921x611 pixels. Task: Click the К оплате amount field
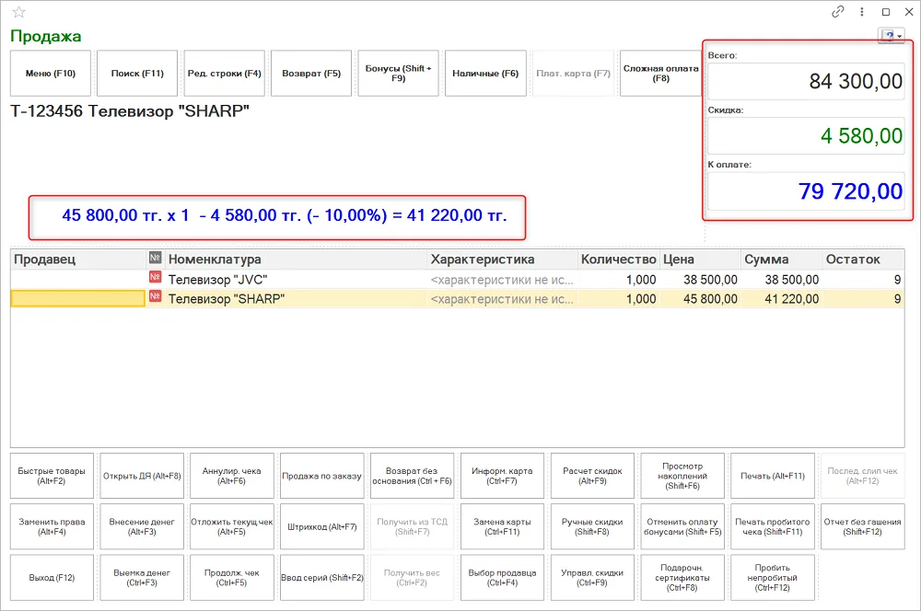[x=806, y=191]
